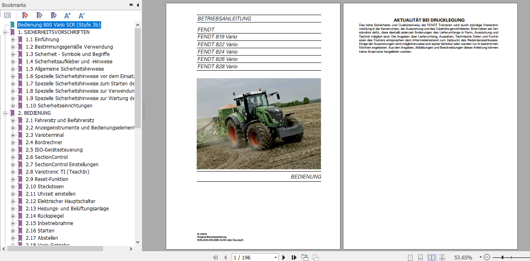Decrease bookmark font size with A-
530x261 pixels.
[81, 16]
